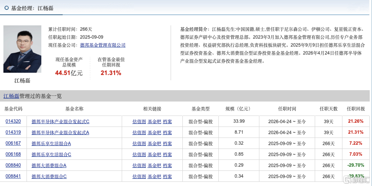
Task: Open fund code 008840
Action: click(13, 165)
